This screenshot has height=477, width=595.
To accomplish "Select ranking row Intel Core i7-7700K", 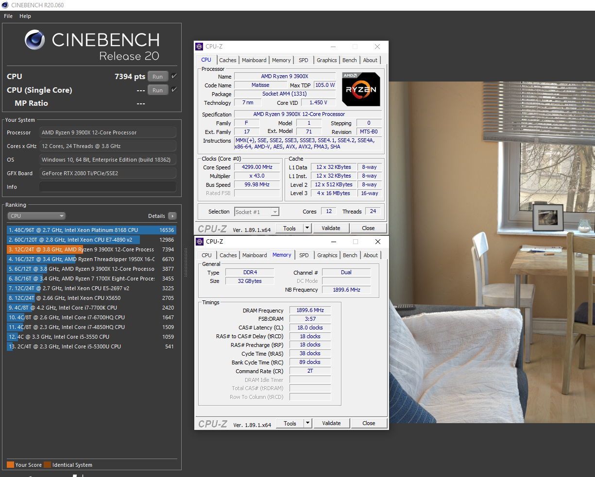I will pyautogui.click(x=91, y=308).
